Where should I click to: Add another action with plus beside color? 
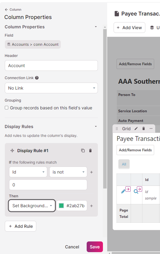click(91, 206)
